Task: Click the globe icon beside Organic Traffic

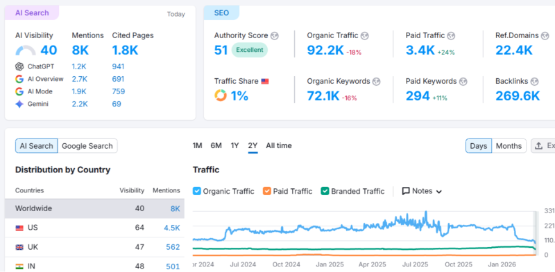Action: pos(365,36)
